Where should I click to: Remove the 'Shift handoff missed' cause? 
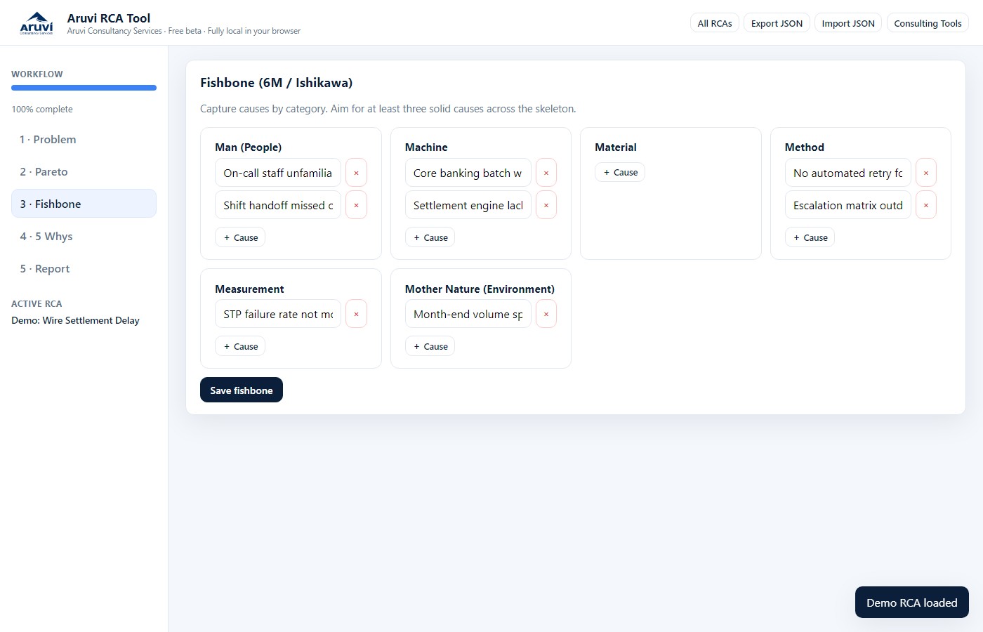[356, 205]
